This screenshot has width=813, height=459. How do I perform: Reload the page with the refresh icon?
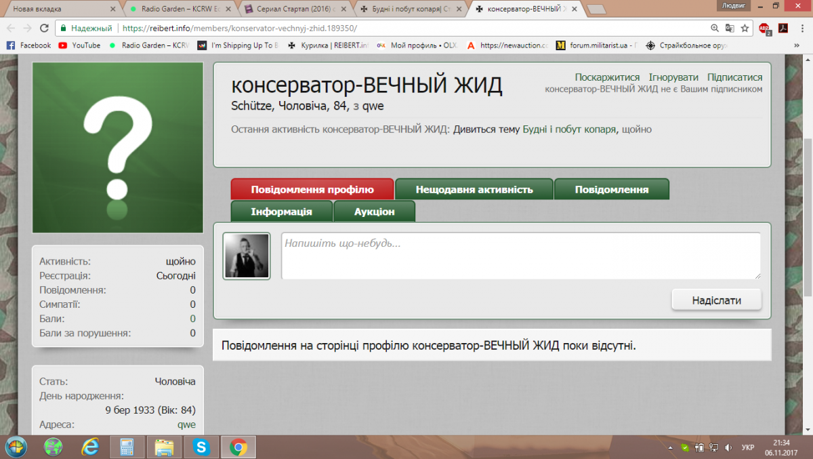point(44,28)
